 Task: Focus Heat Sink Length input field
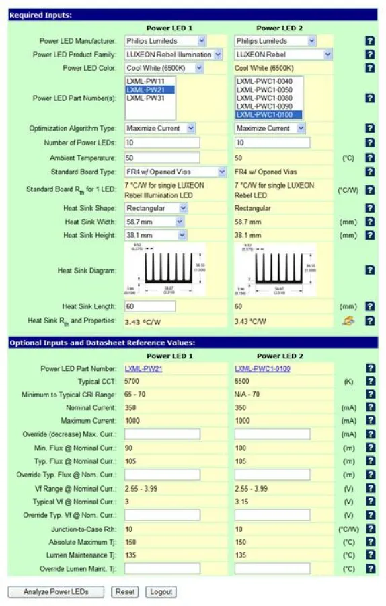(150, 306)
